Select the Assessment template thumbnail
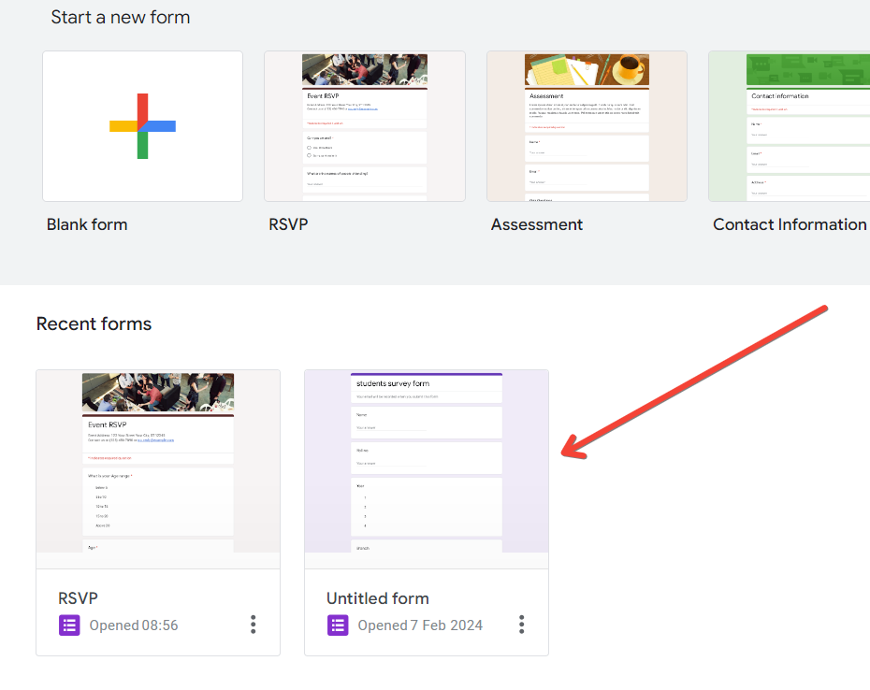This screenshot has width=870, height=690. pyautogui.click(x=587, y=126)
